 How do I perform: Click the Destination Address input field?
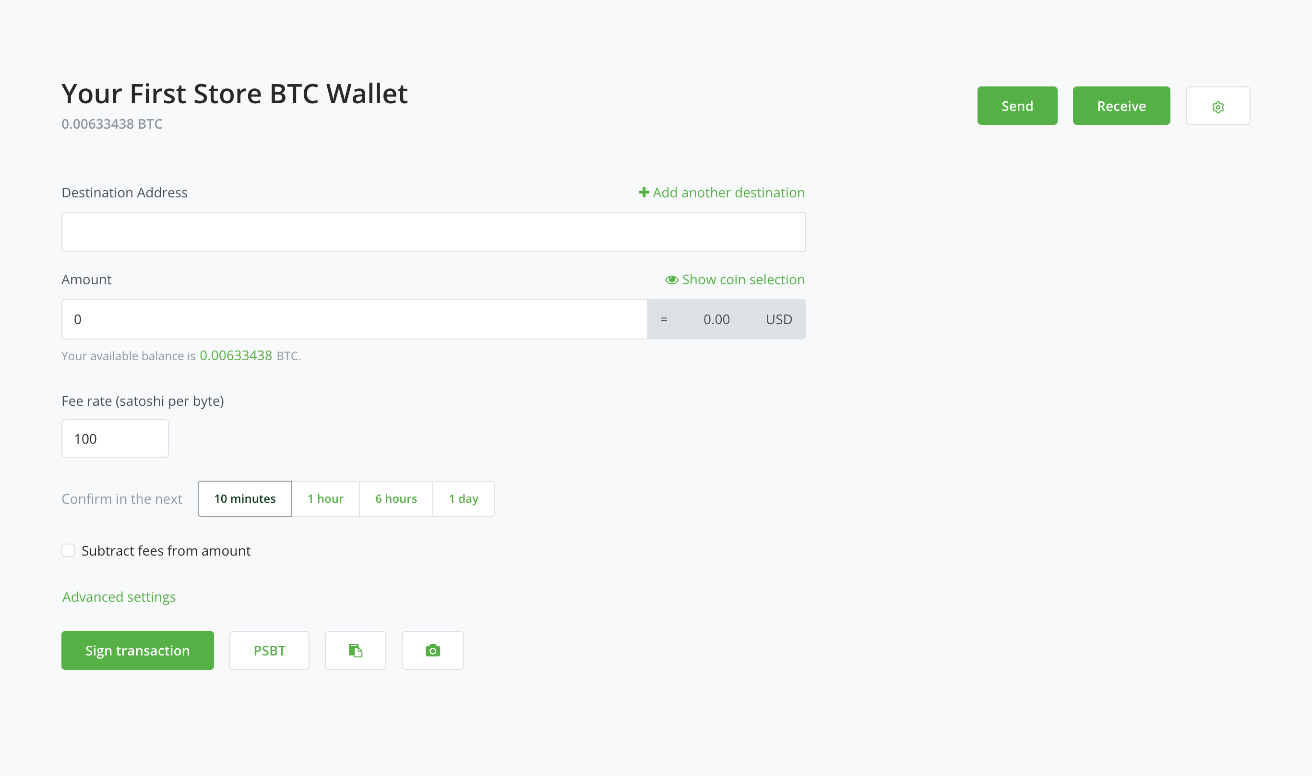tap(433, 232)
